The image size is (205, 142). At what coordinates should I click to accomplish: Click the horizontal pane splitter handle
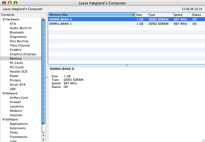click(127, 65)
